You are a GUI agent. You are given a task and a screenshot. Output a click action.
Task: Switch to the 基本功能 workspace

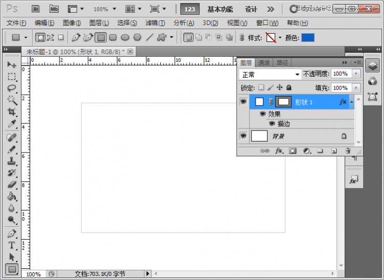[x=220, y=9]
